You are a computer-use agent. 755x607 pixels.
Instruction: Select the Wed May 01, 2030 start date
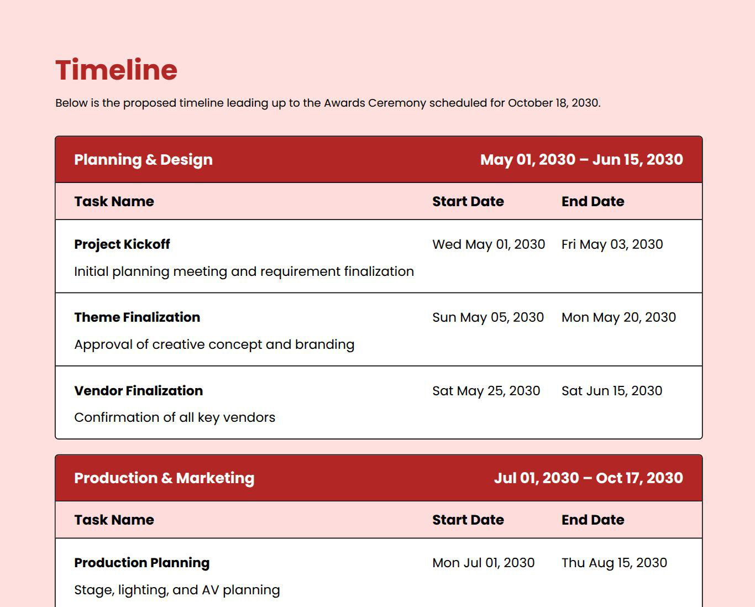pyautogui.click(x=488, y=244)
